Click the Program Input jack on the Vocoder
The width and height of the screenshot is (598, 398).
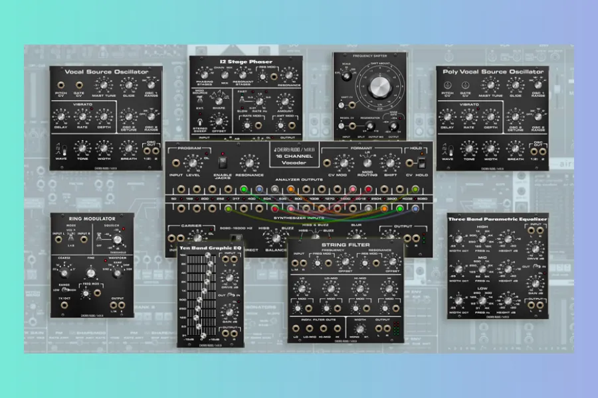pyautogui.click(x=175, y=163)
